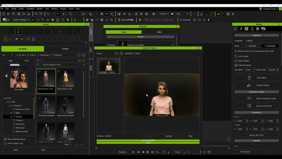
Task: Activate the Rotate tool
Action: tap(71, 14)
